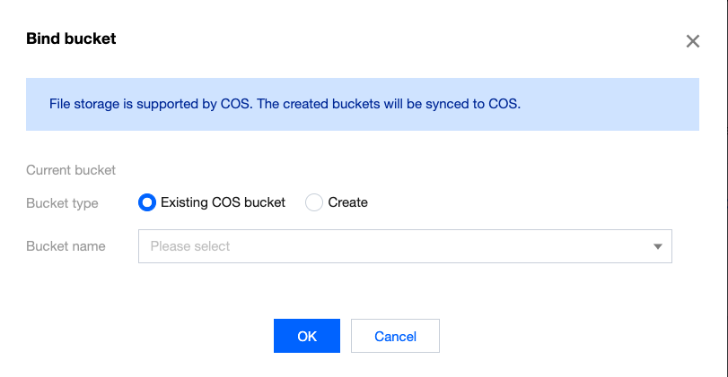Select the Existing COS bucket radio button
Screen dimensions: 728x377
point(147,202)
